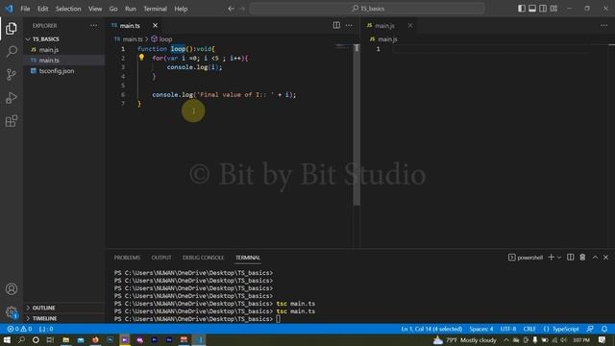The width and height of the screenshot is (615, 346).
Task: Switch to the TERMINAL panel tab
Action: pyautogui.click(x=248, y=258)
